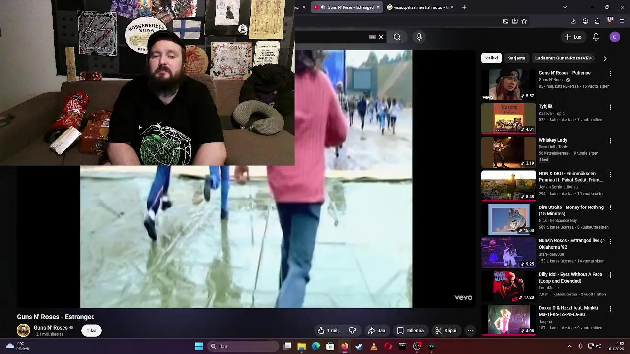Open Opera browser from taskbar

point(388,346)
